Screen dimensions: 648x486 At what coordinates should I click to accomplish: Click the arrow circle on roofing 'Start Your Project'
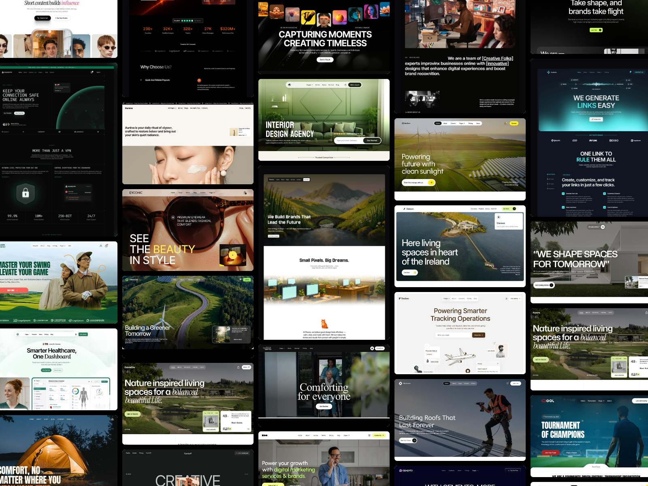coord(414,440)
